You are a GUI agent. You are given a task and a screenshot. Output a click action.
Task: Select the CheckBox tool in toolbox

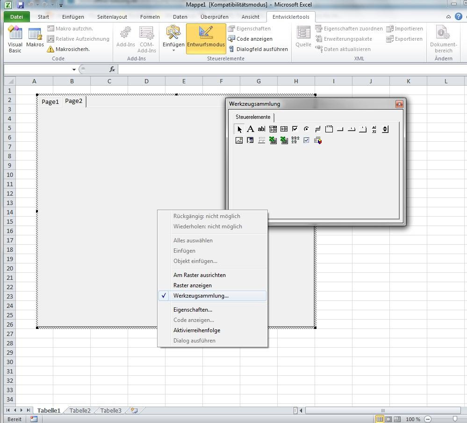295,129
